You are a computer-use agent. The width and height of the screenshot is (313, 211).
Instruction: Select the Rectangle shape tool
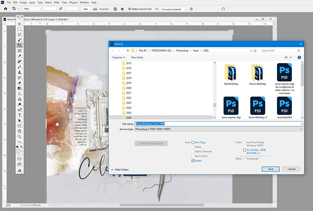(x=19, y=126)
